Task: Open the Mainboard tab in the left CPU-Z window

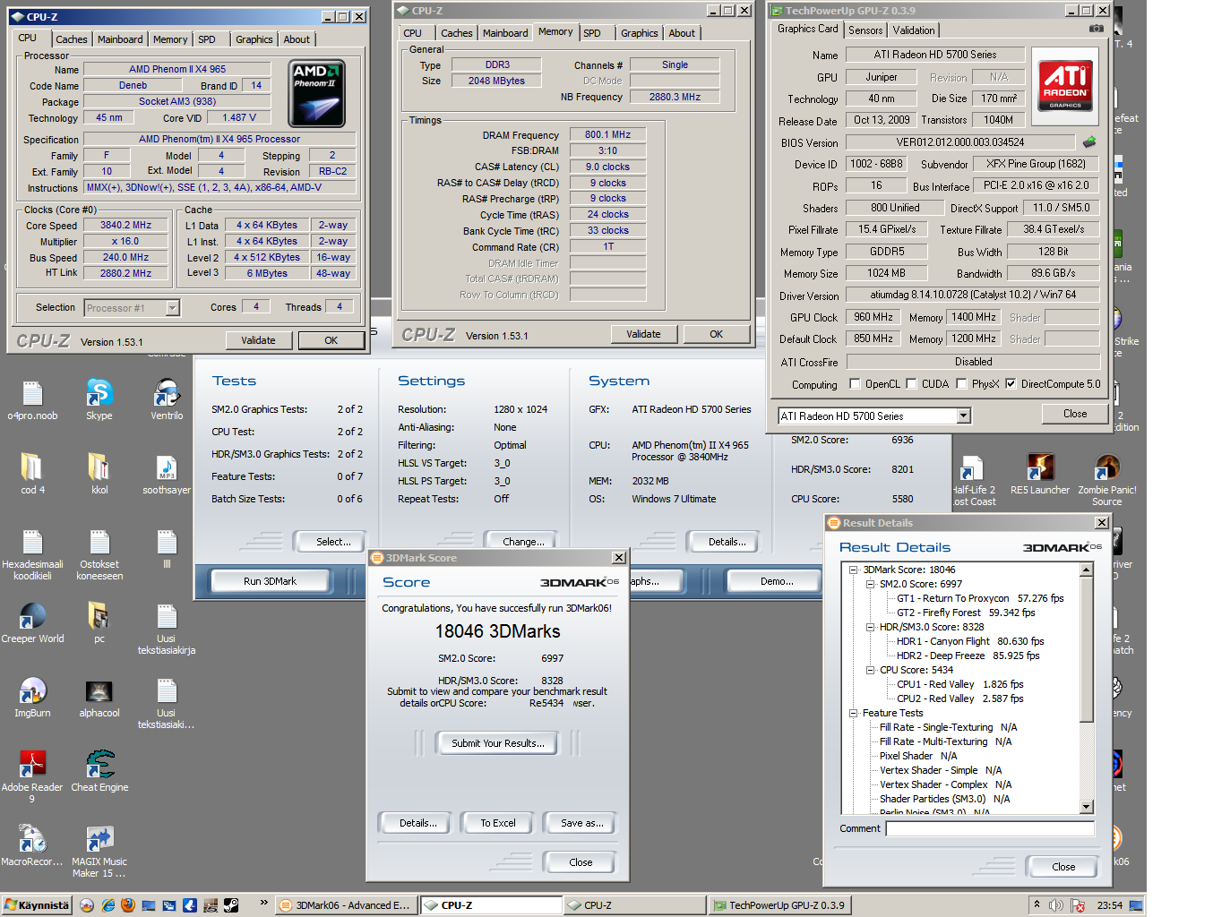Action: (120, 39)
